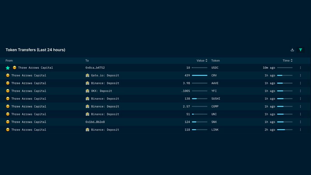Click the COMP token cell
311x175 pixels.
[215, 107]
